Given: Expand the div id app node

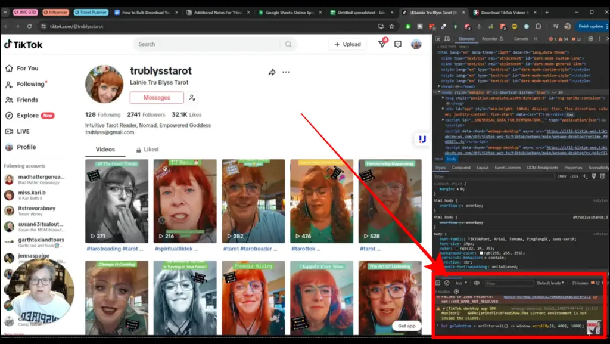Looking at the screenshot, I should pyautogui.click(x=443, y=109).
